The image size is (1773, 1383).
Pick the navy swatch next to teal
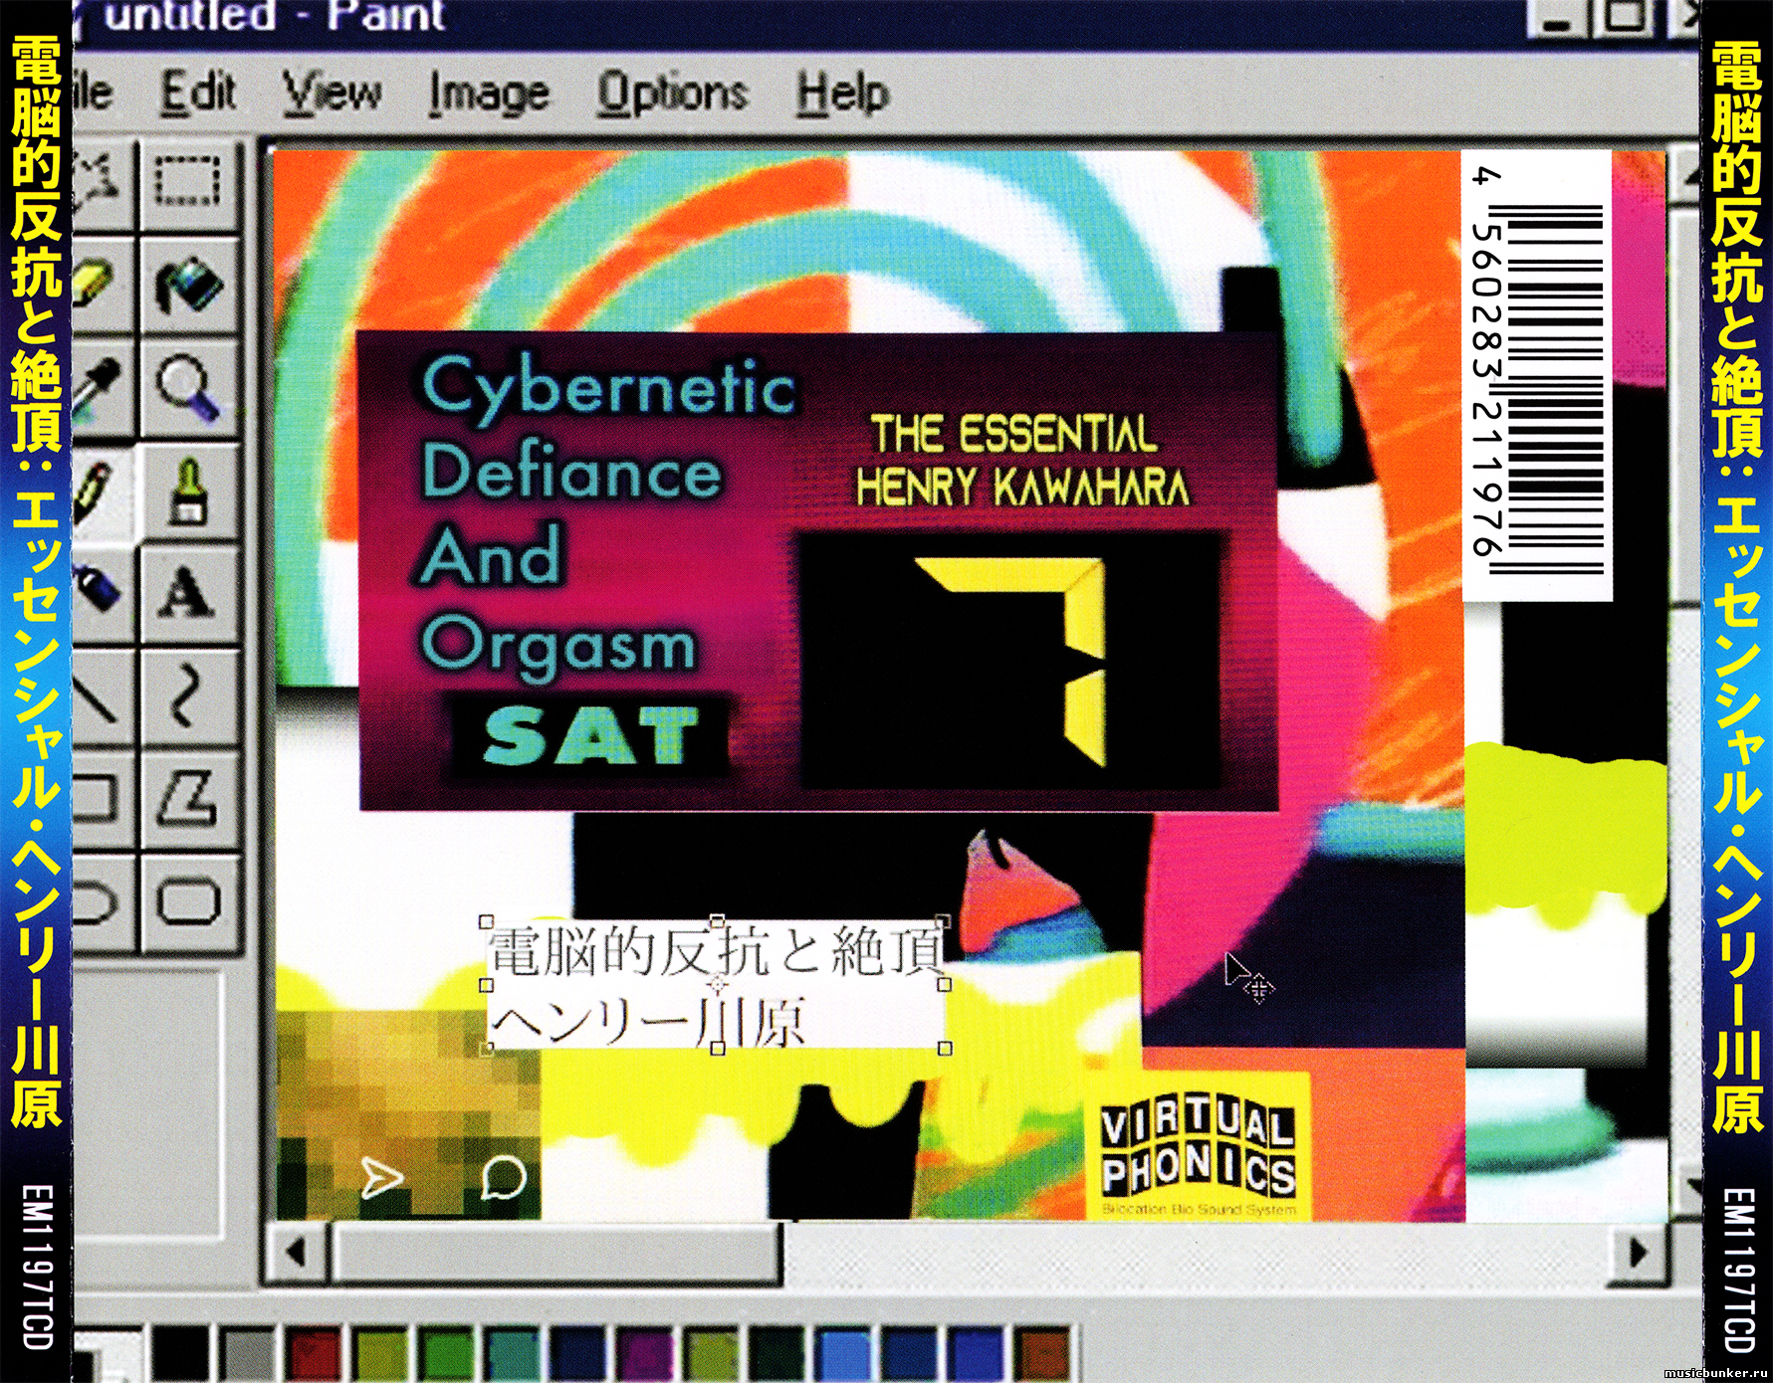(578, 1354)
